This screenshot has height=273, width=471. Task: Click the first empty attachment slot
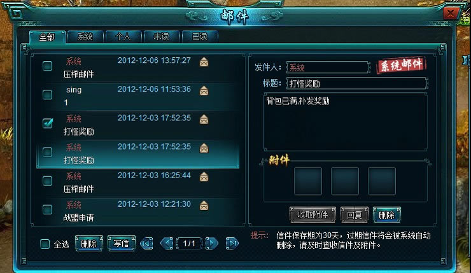308,181
